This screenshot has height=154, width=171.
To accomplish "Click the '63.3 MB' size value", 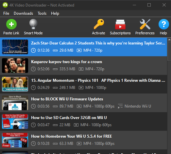I will [66, 144].
